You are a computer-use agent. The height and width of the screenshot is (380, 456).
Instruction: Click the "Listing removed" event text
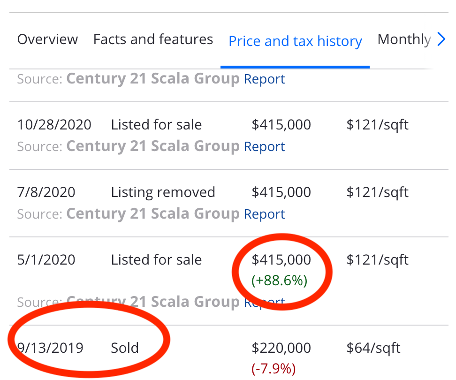click(x=163, y=192)
